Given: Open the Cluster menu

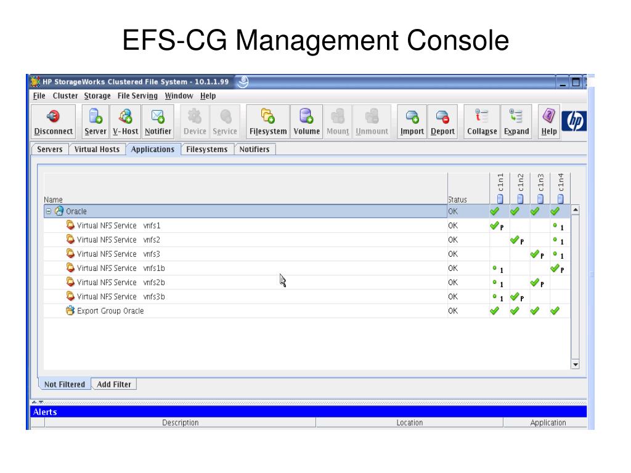Looking at the screenshot, I should pos(65,95).
